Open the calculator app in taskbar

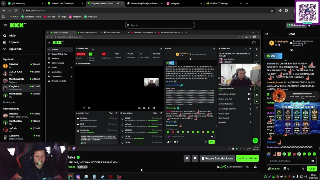(94, 177)
